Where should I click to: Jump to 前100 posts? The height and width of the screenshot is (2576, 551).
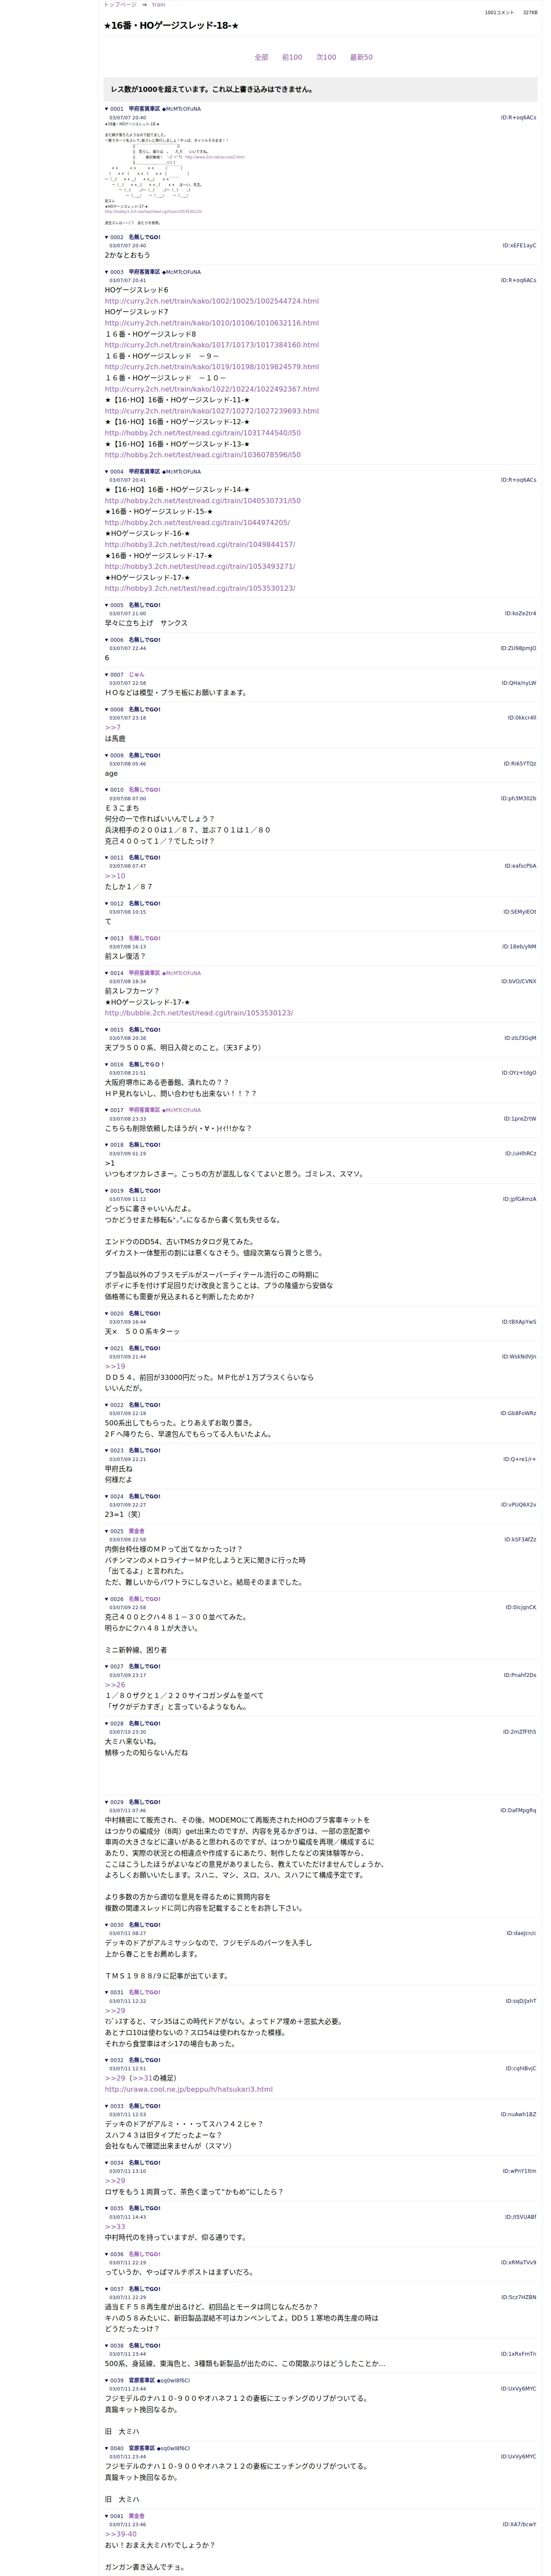point(292,57)
